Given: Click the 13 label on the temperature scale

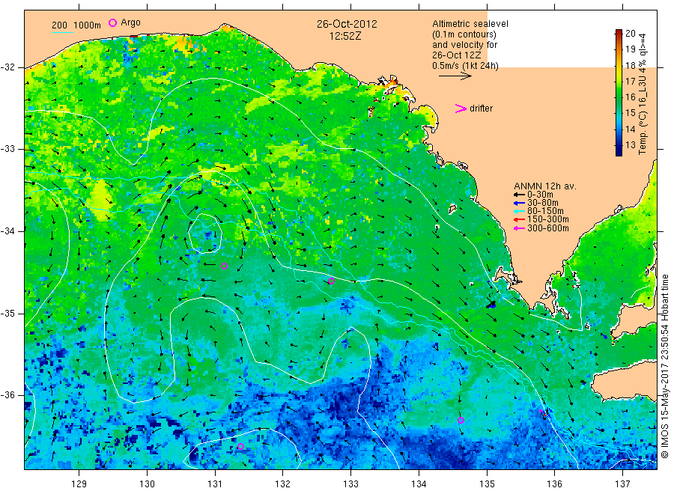Looking at the screenshot, I should click(x=630, y=144).
